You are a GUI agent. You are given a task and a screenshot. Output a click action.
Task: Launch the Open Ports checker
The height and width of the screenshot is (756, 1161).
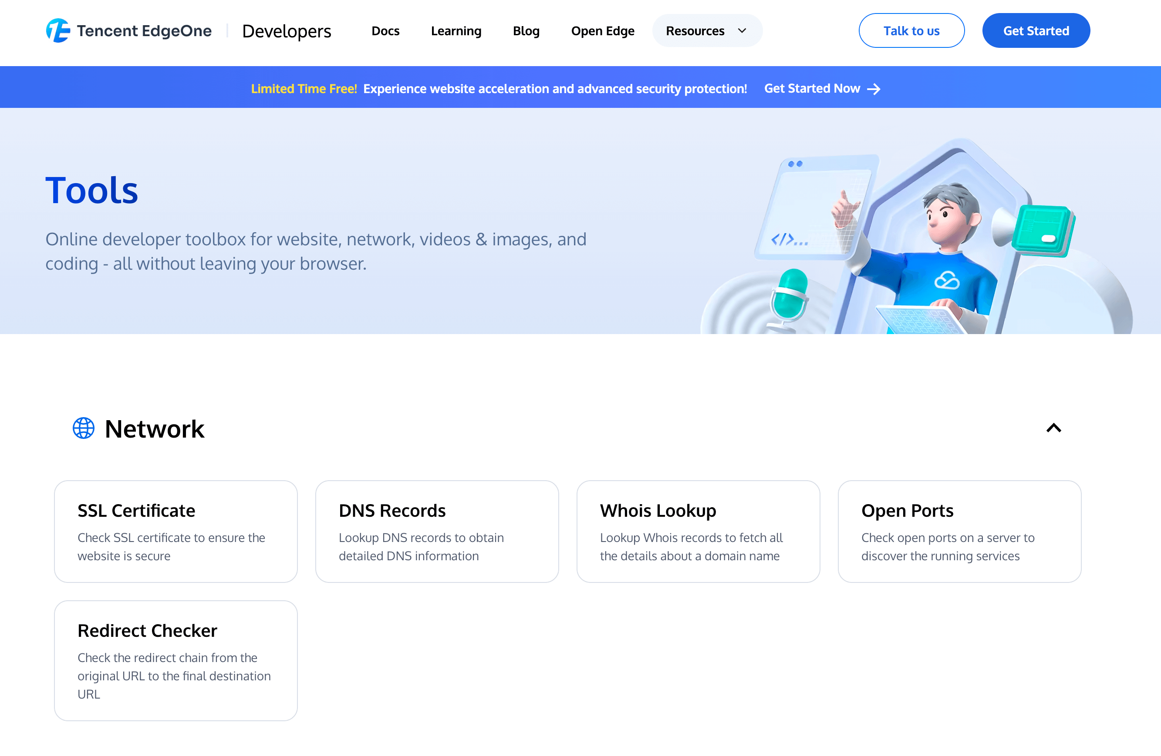[959, 531]
